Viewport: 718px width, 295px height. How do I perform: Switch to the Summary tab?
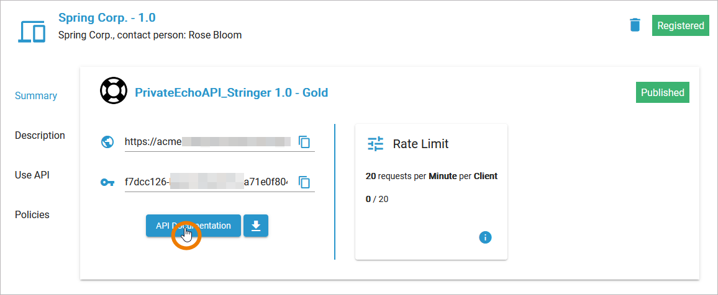36,96
